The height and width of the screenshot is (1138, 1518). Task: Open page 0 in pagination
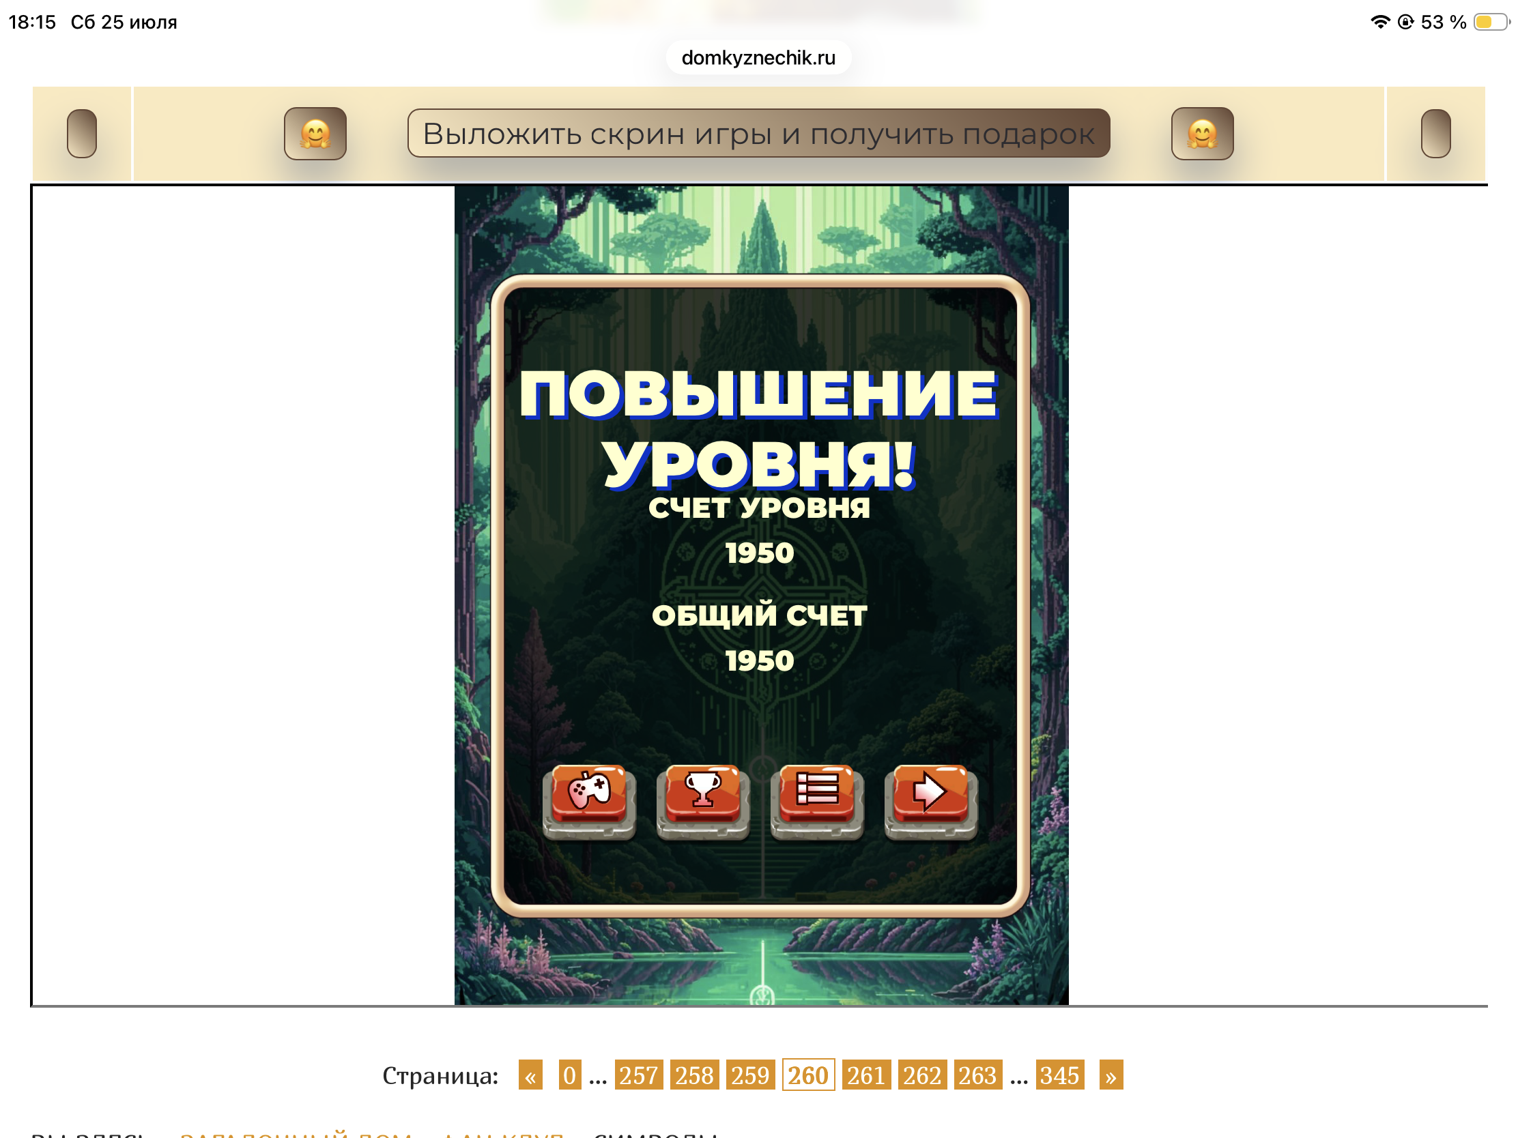coord(570,1075)
